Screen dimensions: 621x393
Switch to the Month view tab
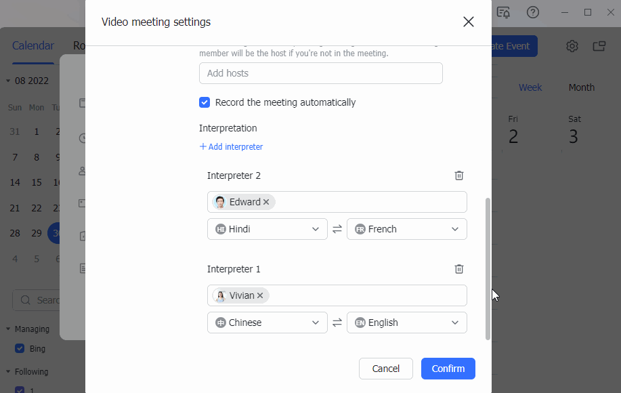pos(581,87)
